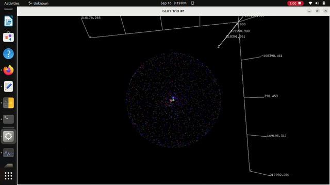Open LibreOffice Writer from the dock

[x=8, y=21]
